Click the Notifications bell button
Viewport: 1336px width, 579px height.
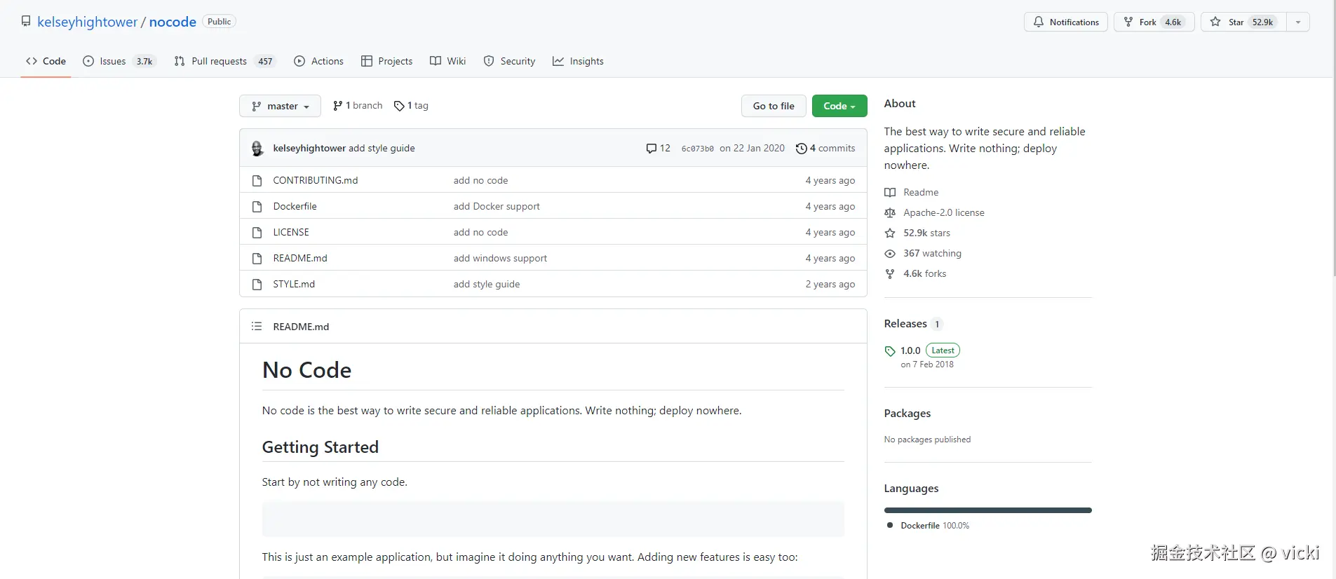1066,22
